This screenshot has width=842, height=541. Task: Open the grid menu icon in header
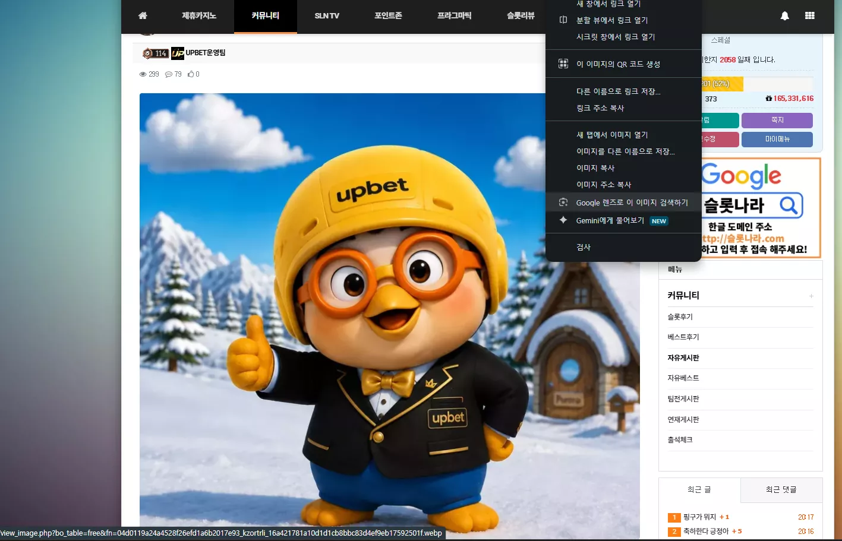point(810,15)
